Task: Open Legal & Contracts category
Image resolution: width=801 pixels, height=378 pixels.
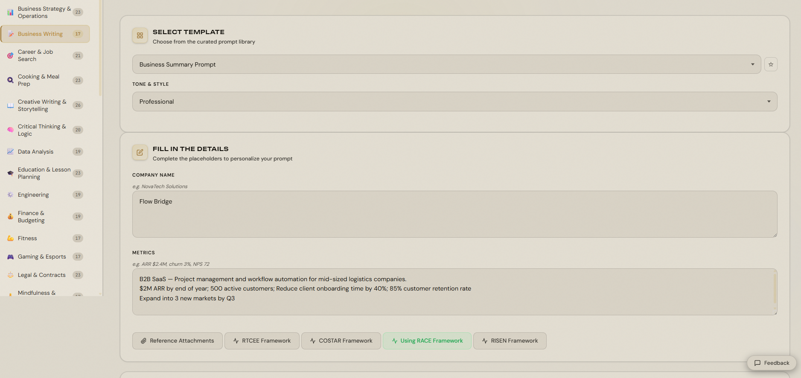Action: [x=45, y=275]
